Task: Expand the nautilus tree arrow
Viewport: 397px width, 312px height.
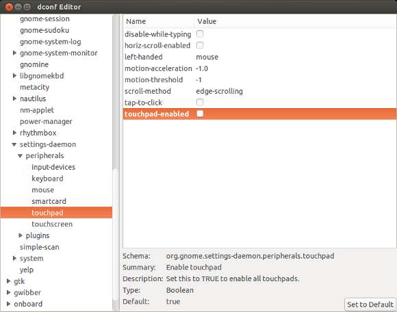Action: coord(14,99)
